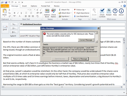This screenshot has height=96, width=127.
Task: Click the decrease indent icon
Action: click(37, 13)
